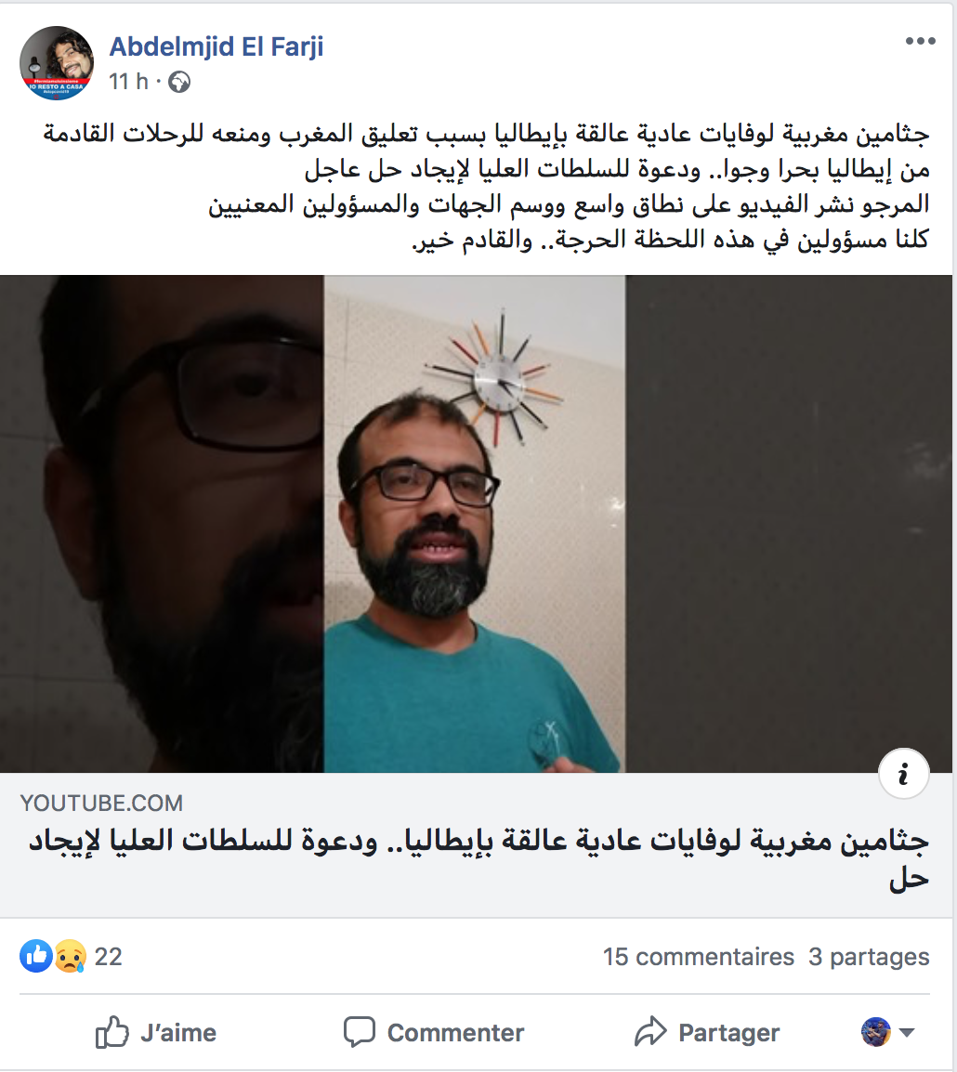Like the post with J'aime
This screenshot has height=1072, width=957.
point(156,1032)
